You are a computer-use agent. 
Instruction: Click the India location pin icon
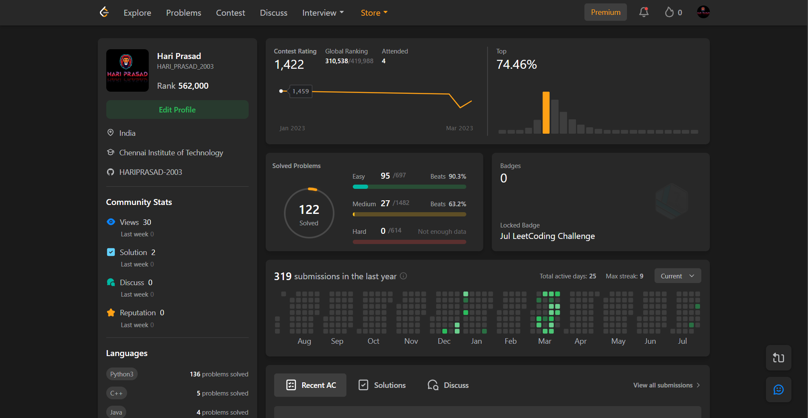click(x=111, y=133)
